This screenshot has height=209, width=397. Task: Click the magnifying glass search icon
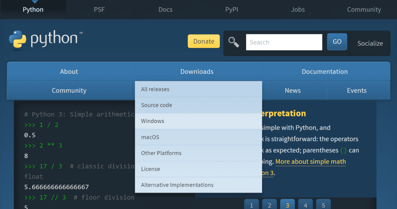tap(233, 42)
